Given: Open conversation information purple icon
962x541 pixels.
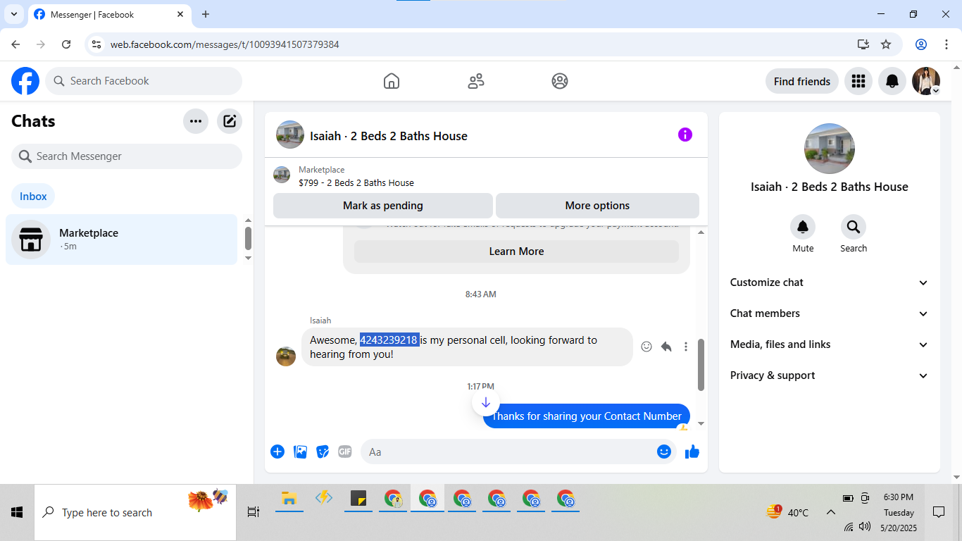Looking at the screenshot, I should point(685,135).
